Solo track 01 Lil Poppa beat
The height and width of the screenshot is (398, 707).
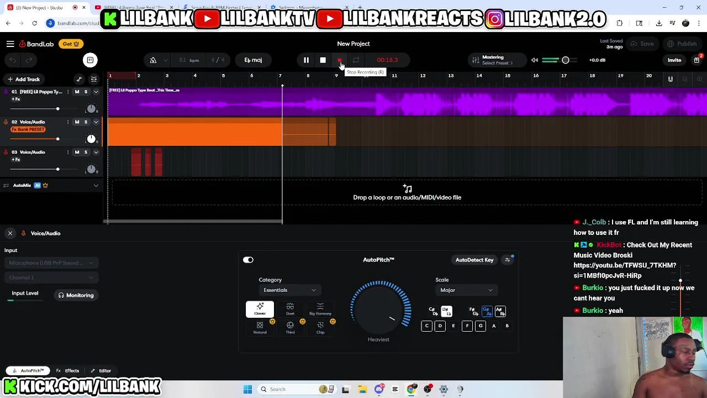pyautogui.click(x=86, y=92)
